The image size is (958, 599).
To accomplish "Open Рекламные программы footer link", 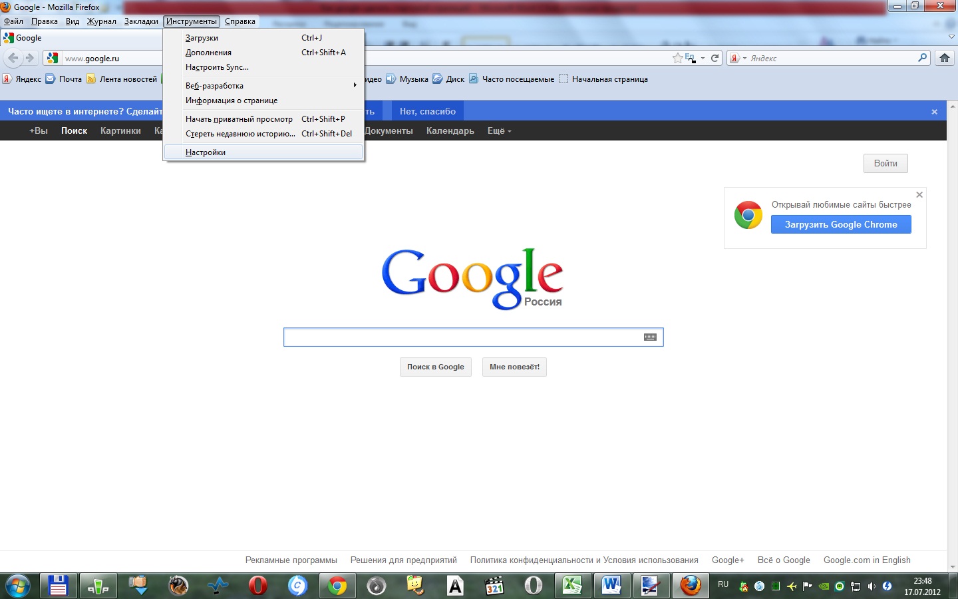I will (x=291, y=560).
